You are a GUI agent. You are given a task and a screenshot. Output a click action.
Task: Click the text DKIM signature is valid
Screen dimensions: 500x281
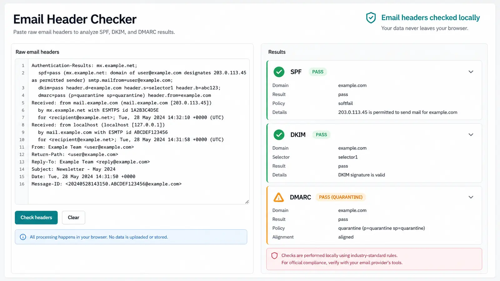pyautogui.click(x=362, y=175)
